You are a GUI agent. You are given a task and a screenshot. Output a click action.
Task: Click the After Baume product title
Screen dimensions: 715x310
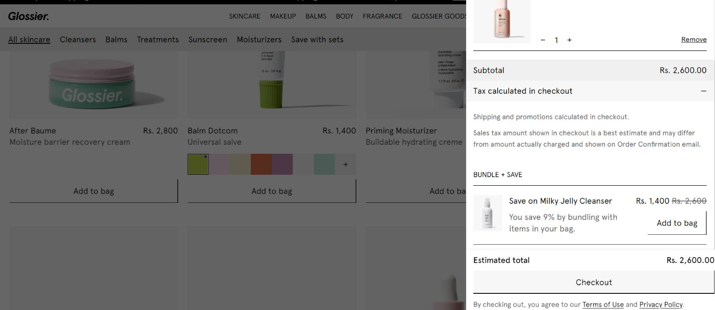point(33,130)
